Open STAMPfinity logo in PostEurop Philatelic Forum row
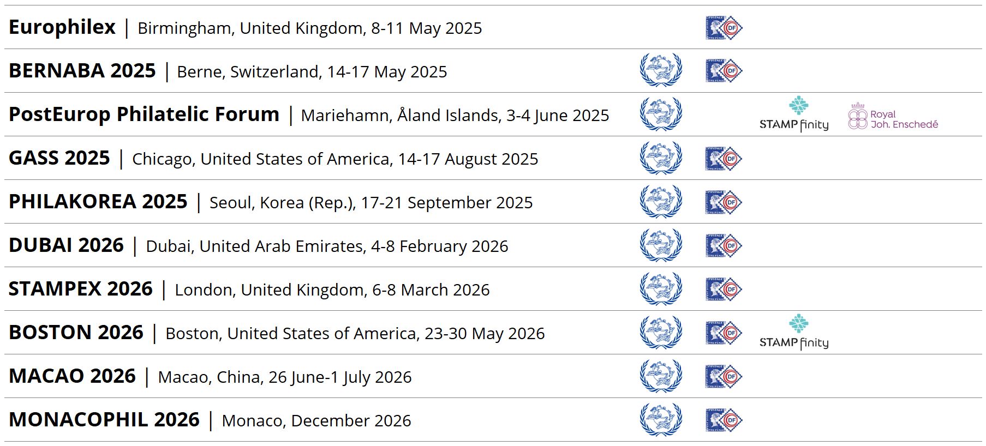Image resolution: width=986 pixels, height=446 pixels. (794, 114)
